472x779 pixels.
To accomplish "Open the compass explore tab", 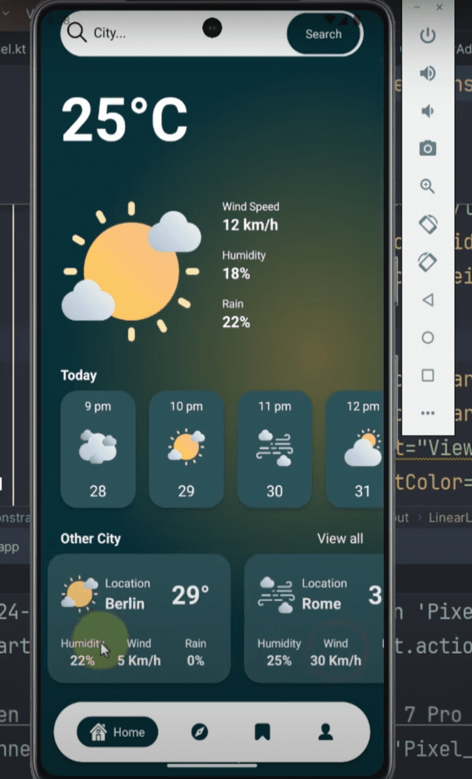I will point(200,732).
